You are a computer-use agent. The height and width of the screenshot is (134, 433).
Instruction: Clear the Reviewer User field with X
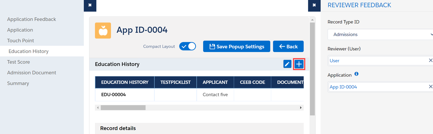click(x=430, y=61)
